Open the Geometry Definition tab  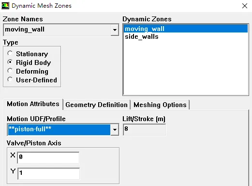96,105
